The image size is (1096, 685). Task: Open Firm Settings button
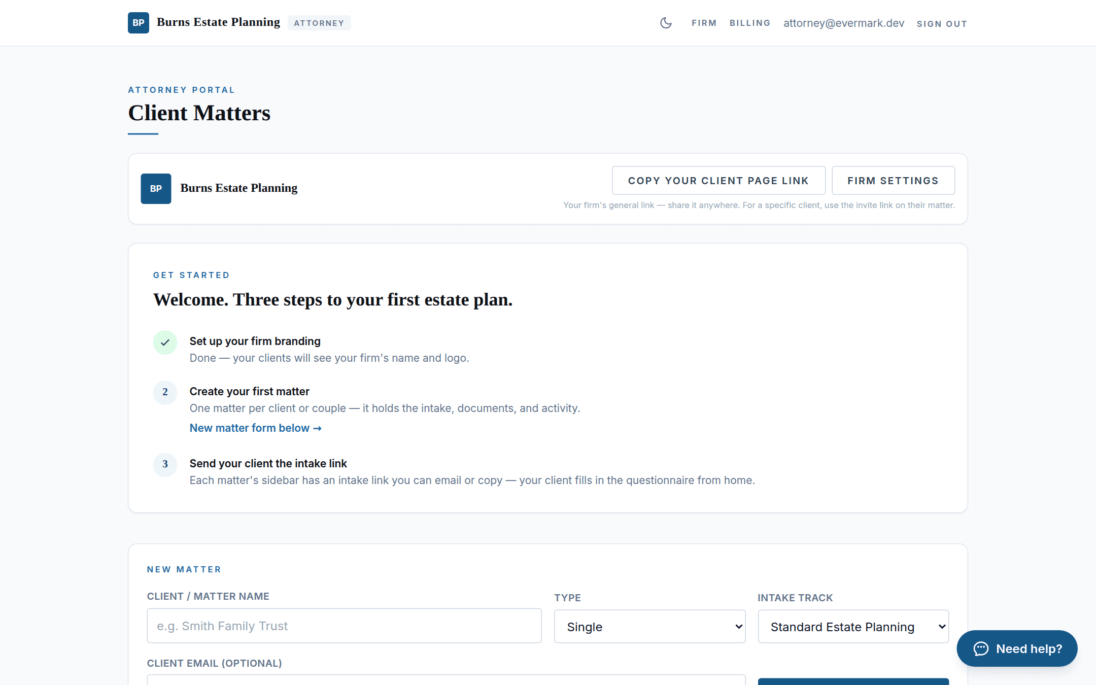coord(893,181)
